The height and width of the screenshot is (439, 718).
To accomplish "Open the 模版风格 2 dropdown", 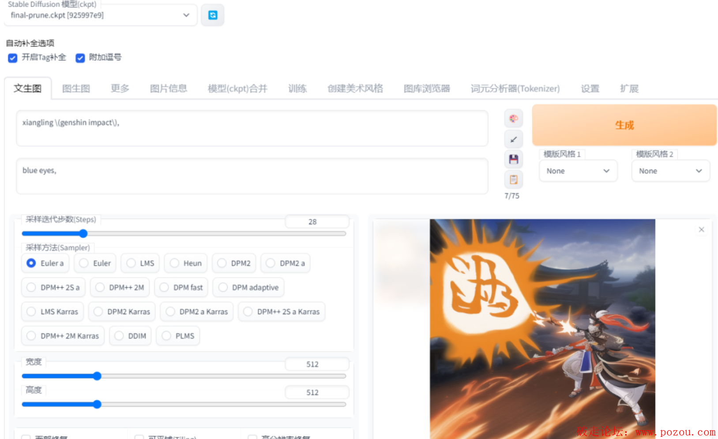I will tap(671, 171).
